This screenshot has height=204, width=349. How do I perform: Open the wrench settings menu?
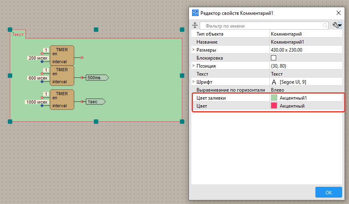[337, 26]
